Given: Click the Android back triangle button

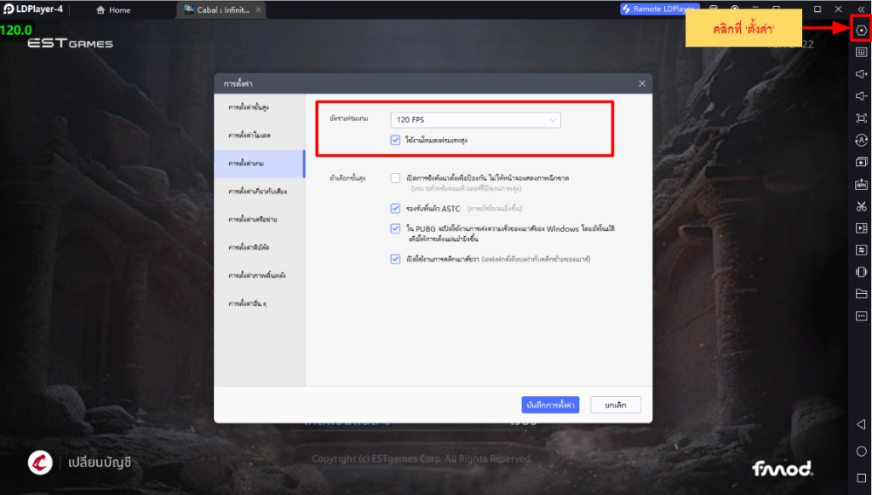Looking at the screenshot, I should click(861, 424).
